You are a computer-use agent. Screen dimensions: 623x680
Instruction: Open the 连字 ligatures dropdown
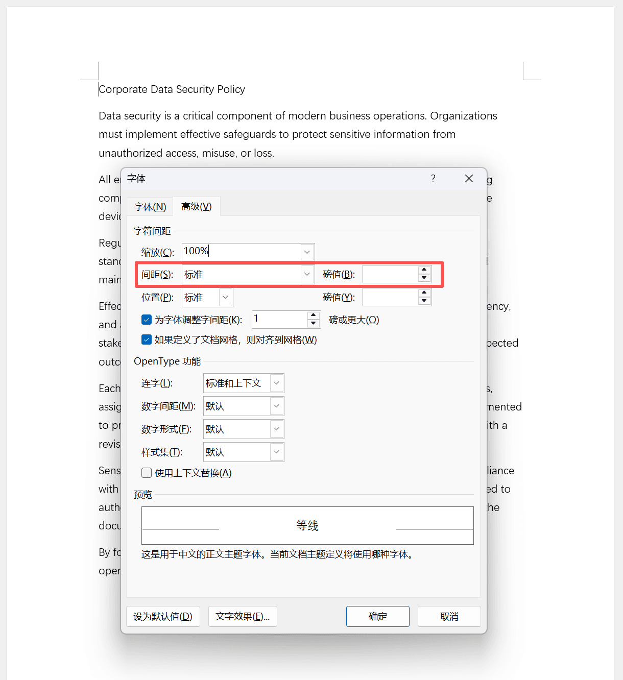coord(276,383)
